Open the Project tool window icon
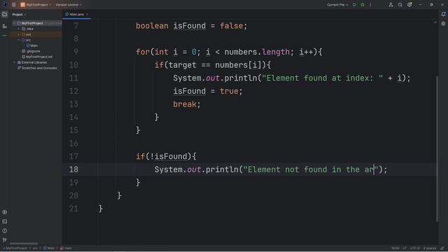Screen dimensions: 448x252 pos(5,14)
